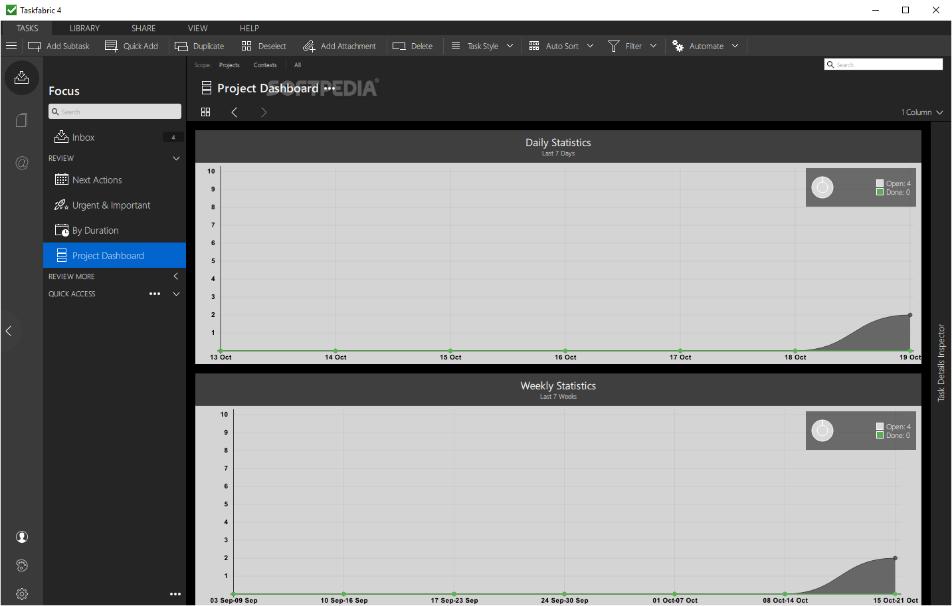This screenshot has height=606, width=952.
Task: Click Add Attachment paperclip button
Action: [x=339, y=46]
